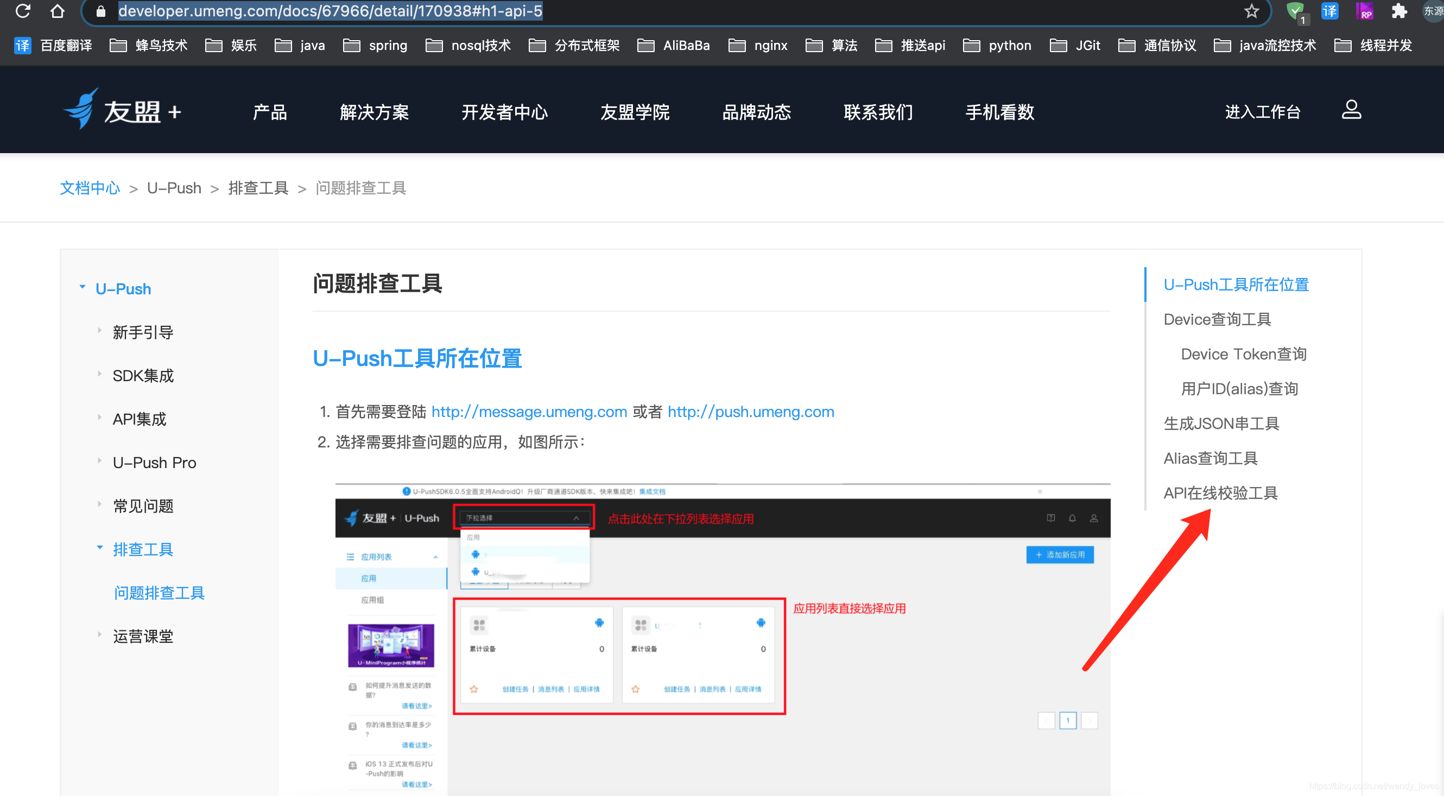Jump to 生成JSON串工具 in outline

click(x=1221, y=424)
